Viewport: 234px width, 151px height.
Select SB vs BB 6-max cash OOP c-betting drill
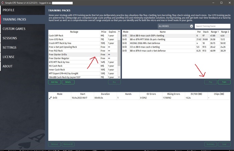click(x=176, y=36)
